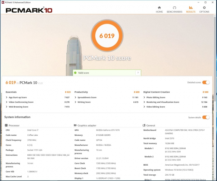Click the Intel Core i7 CPU value
The height and width of the screenshot is (181, 217).
click(33, 130)
